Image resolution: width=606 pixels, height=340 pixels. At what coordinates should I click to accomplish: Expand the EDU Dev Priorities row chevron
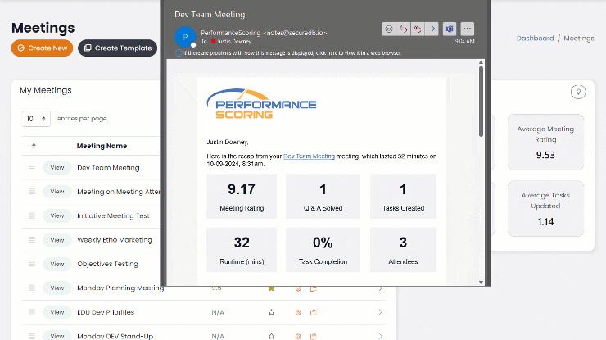[380, 312]
